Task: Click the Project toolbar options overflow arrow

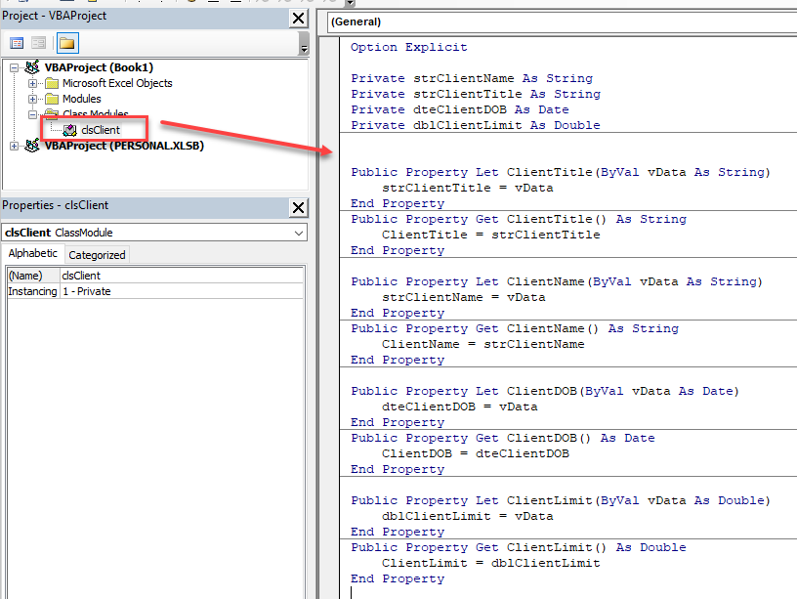Action: coord(304,44)
